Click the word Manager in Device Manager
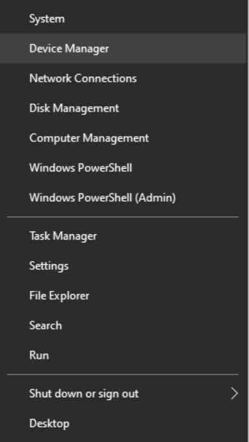This screenshot has height=442, width=249. [x=87, y=49]
